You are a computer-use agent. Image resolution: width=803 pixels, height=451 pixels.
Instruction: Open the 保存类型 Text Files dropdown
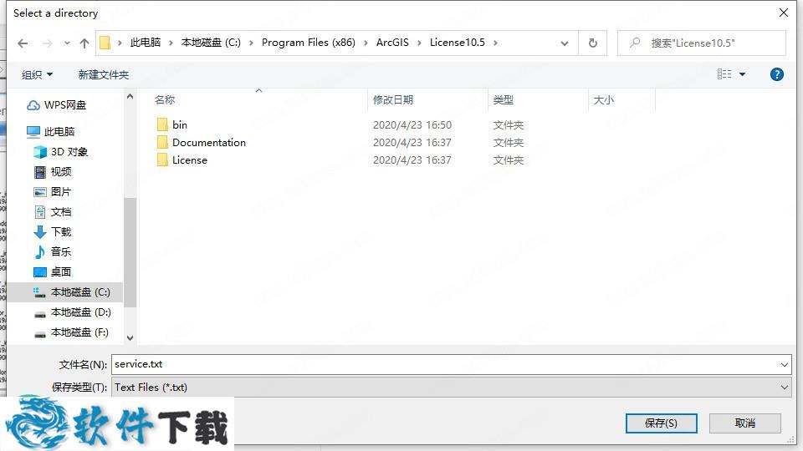pyautogui.click(x=451, y=387)
